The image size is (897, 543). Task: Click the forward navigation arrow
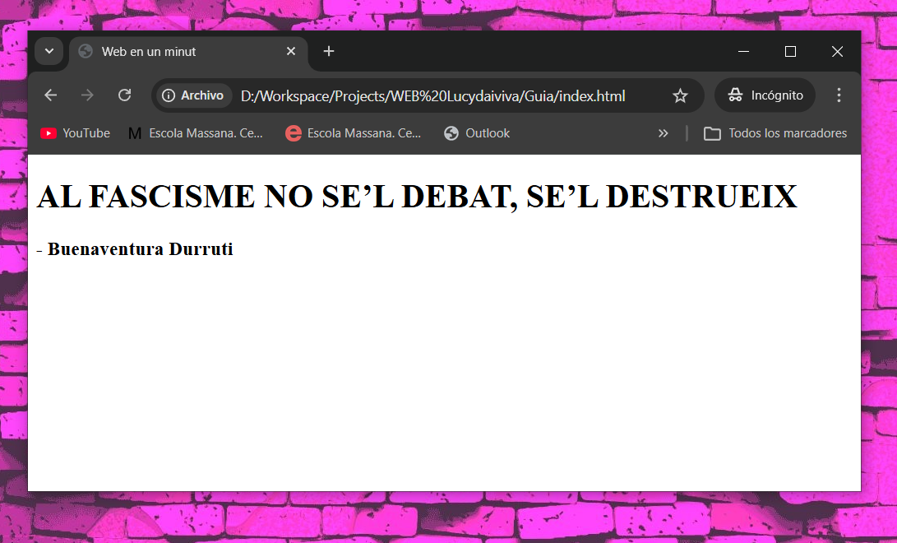click(87, 95)
